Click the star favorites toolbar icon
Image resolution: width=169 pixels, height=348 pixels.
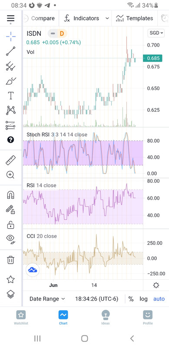click(x=11, y=279)
